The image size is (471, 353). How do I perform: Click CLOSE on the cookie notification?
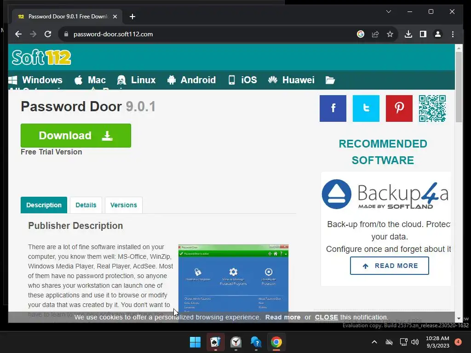(x=326, y=317)
